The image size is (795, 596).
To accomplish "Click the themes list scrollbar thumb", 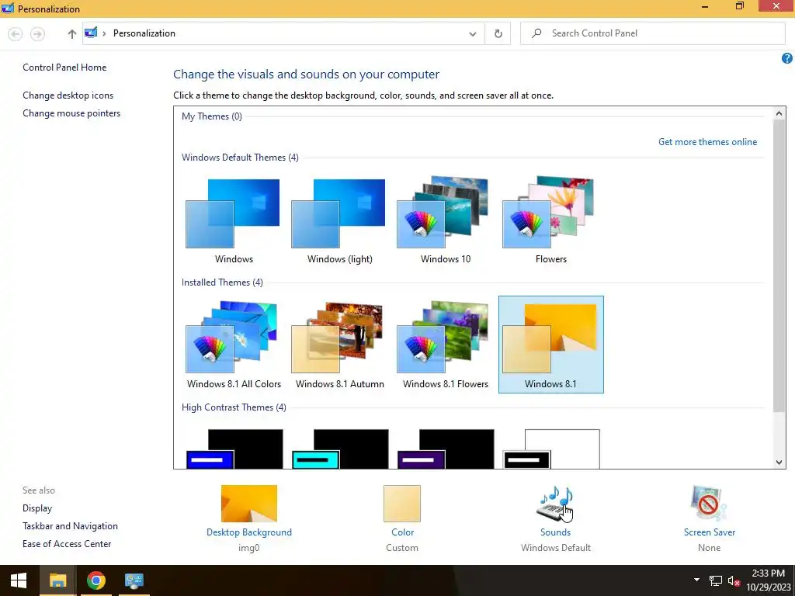I will [x=779, y=266].
